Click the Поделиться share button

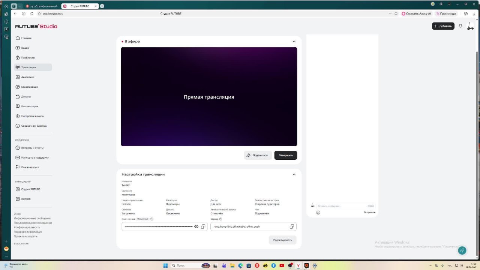(258, 155)
